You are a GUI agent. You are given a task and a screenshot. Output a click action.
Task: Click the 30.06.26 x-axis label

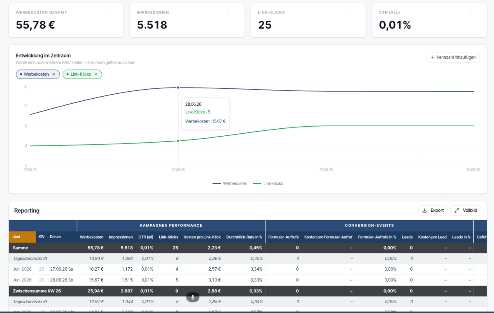(x=473, y=170)
